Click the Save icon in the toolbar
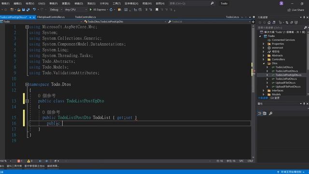 tap(24, 10)
